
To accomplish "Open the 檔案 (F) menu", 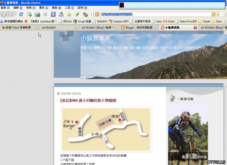I will click(x=5, y=8).
